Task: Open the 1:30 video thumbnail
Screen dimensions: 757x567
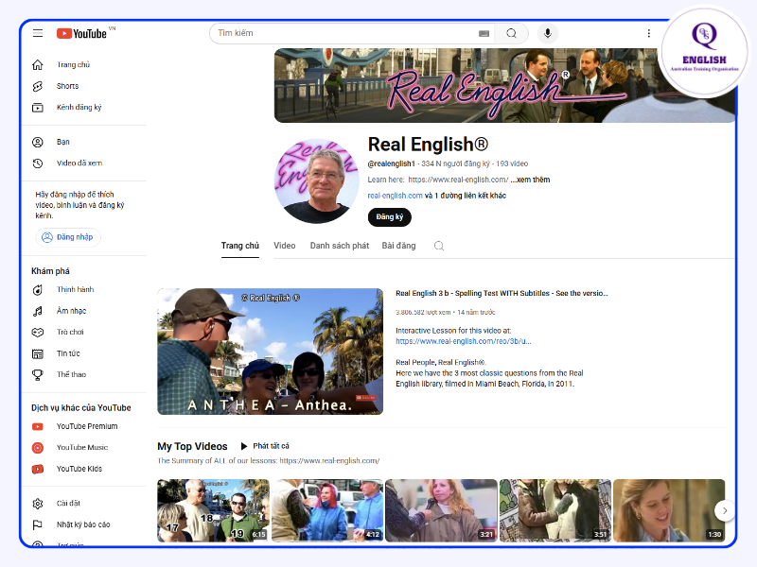Action: coord(669,510)
